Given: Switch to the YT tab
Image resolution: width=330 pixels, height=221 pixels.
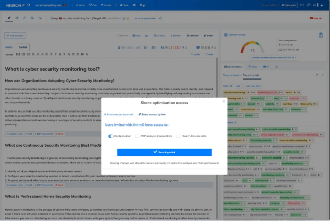Looking at the screenshot, I should click(266, 67).
